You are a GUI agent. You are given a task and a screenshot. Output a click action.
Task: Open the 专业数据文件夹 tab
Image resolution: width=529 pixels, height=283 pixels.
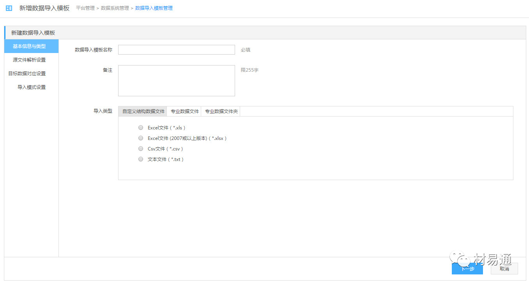(x=221, y=111)
